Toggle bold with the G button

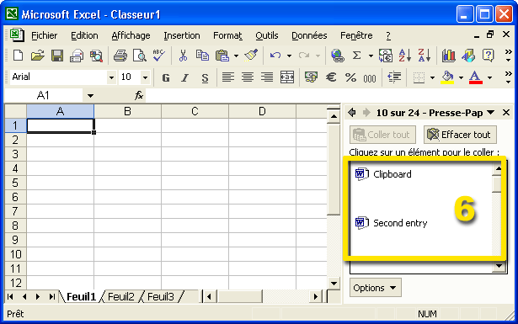(166, 78)
